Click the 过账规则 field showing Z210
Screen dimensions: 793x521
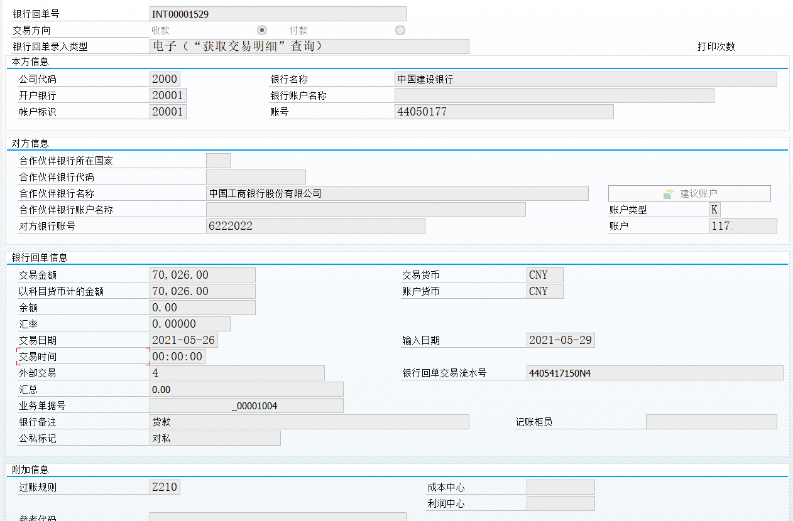pyautogui.click(x=163, y=486)
